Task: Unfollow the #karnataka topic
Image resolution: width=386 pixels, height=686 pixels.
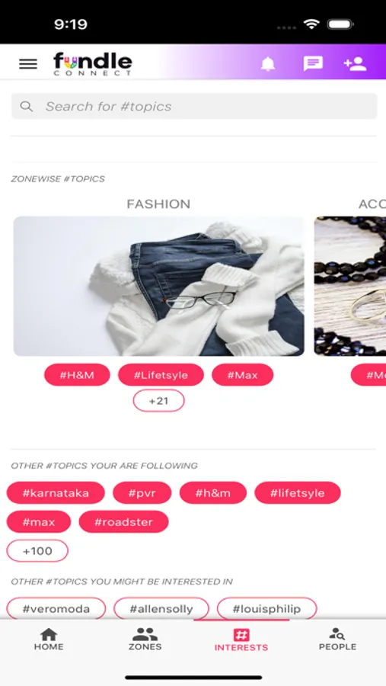Action: pos(56,493)
